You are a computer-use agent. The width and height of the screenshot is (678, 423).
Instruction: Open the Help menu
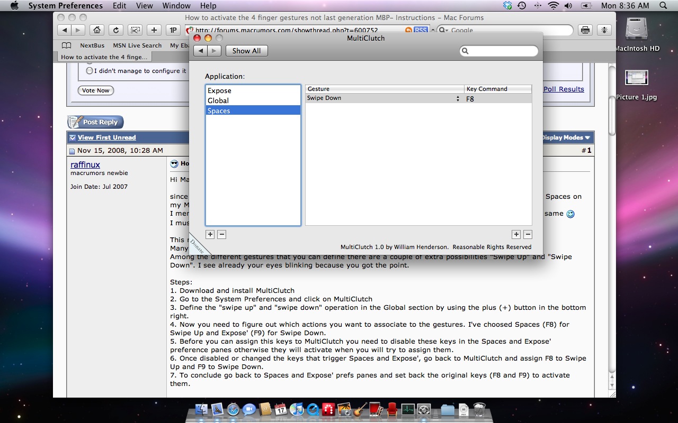click(x=208, y=6)
